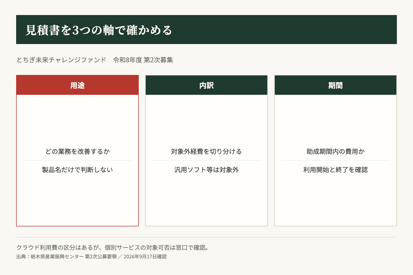The height and width of the screenshot is (275, 413).
Task: Select the line 製品名だけで判断しない
Action: click(x=77, y=170)
